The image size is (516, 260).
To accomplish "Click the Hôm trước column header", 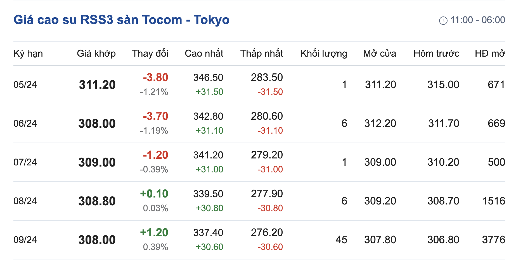I will tap(436, 53).
